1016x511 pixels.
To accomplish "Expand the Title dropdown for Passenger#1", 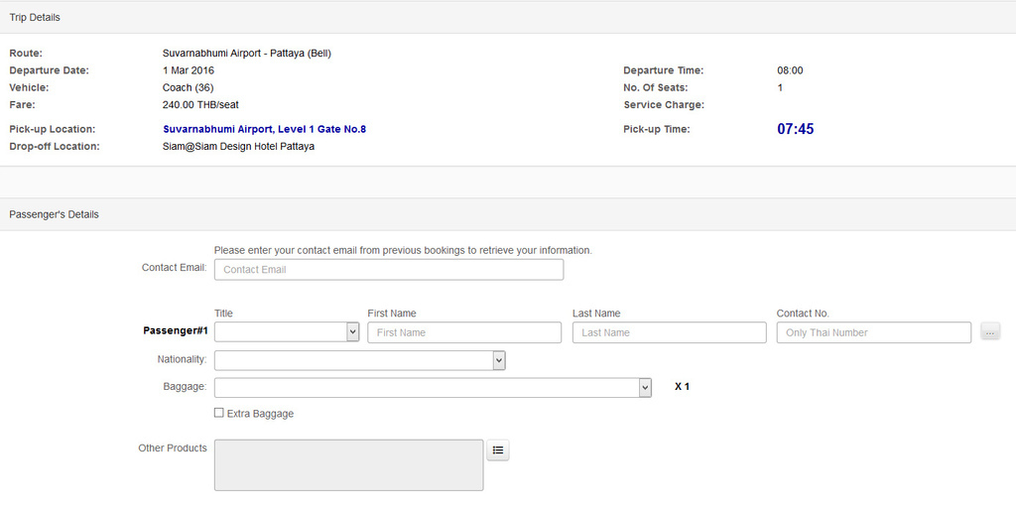I will pos(287,332).
